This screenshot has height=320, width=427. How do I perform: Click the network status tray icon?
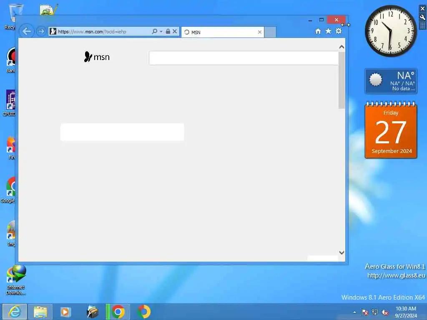(x=375, y=312)
